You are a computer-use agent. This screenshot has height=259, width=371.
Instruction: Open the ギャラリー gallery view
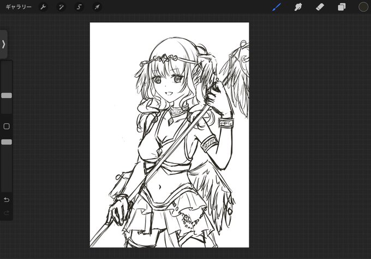pyautogui.click(x=19, y=7)
